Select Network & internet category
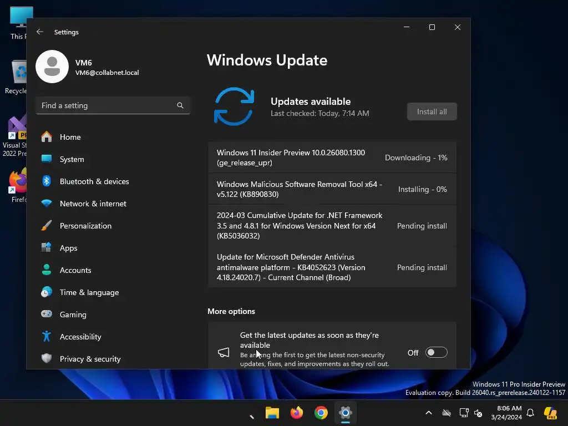This screenshot has height=426, width=568. 113,203
